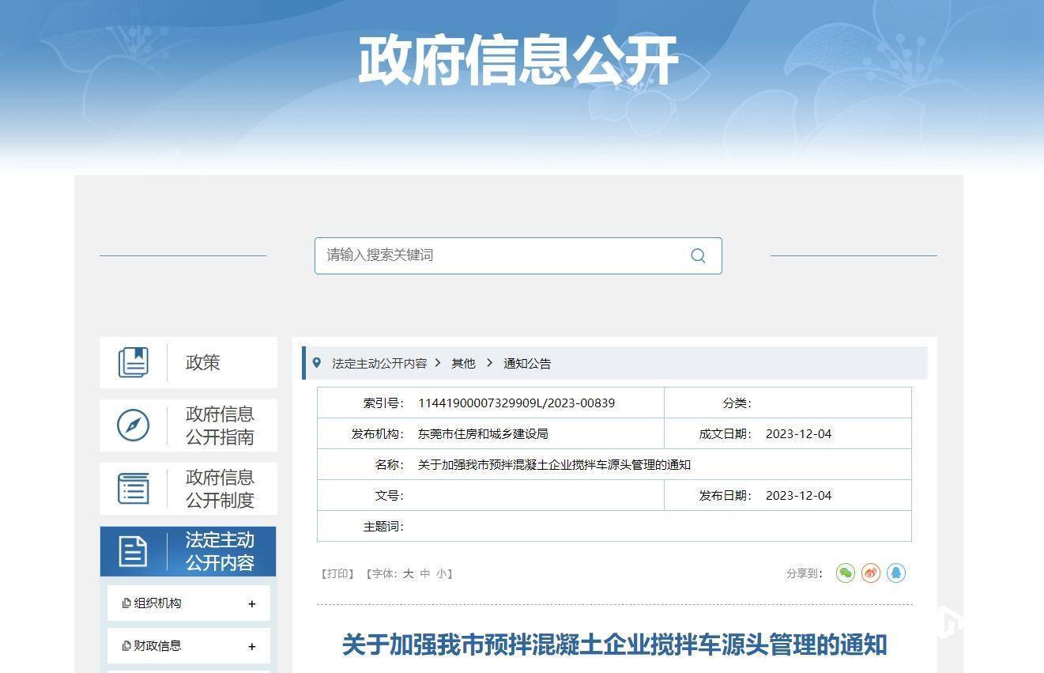
Task: Set font size to 大
Action: 408,573
